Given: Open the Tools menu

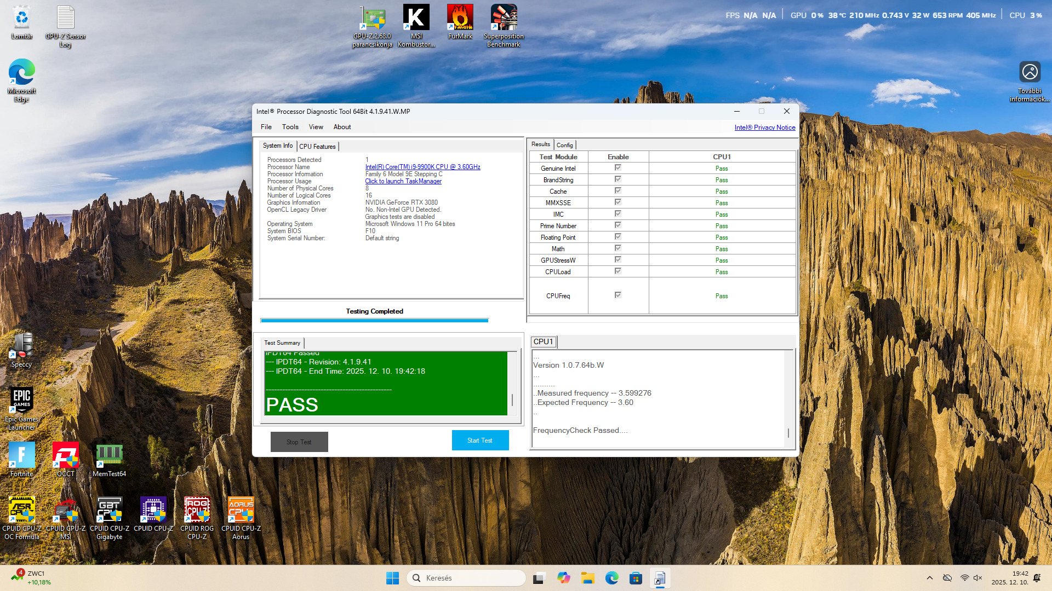Looking at the screenshot, I should (x=290, y=127).
